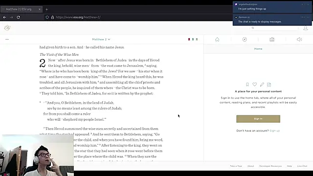313x176 pixels.
Task: Open Developer Resources footer link
Action: [x=270, y=166]
